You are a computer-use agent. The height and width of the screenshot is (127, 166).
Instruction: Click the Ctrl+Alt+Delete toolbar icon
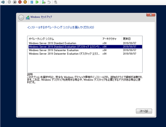point(3,2)
